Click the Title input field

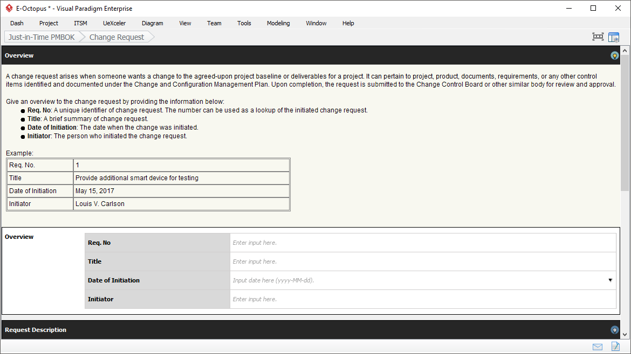422,261
